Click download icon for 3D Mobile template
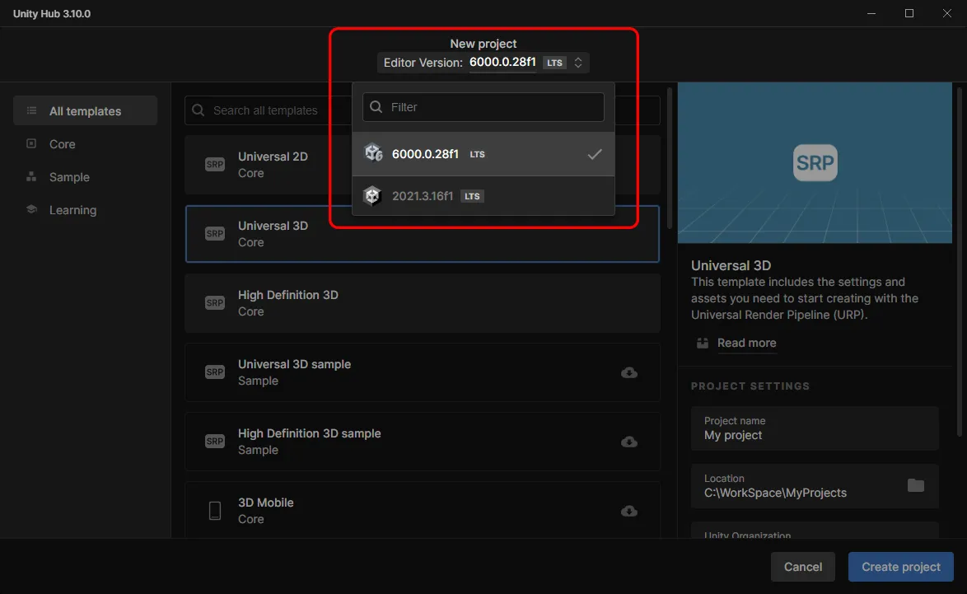Image resolution: width=967 pixels, height=594 pixels. coord(628,511)
